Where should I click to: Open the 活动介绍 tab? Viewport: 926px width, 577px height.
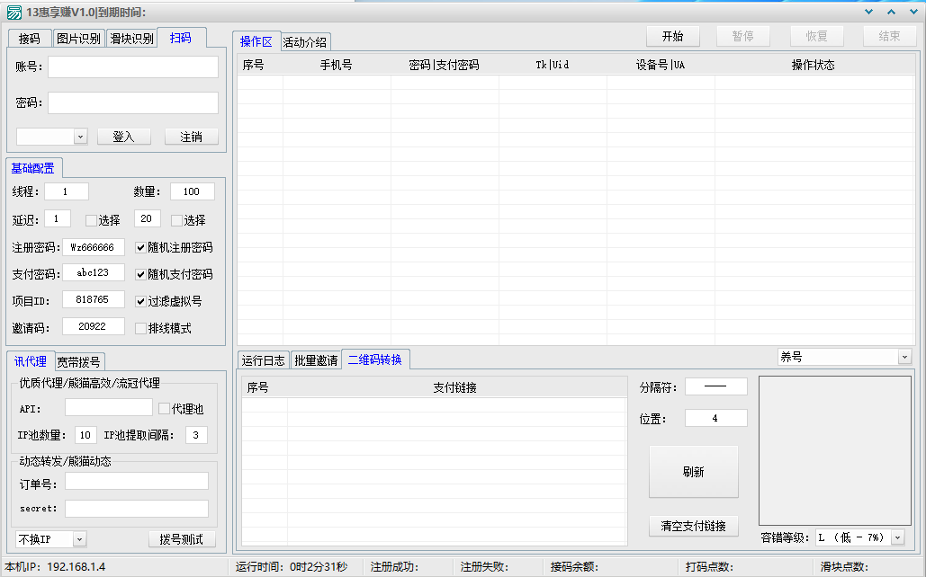(x=305, y=42)
